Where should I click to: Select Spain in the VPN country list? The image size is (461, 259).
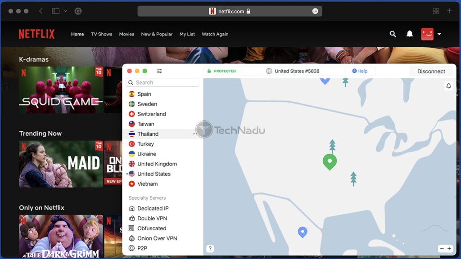[163, 94]
